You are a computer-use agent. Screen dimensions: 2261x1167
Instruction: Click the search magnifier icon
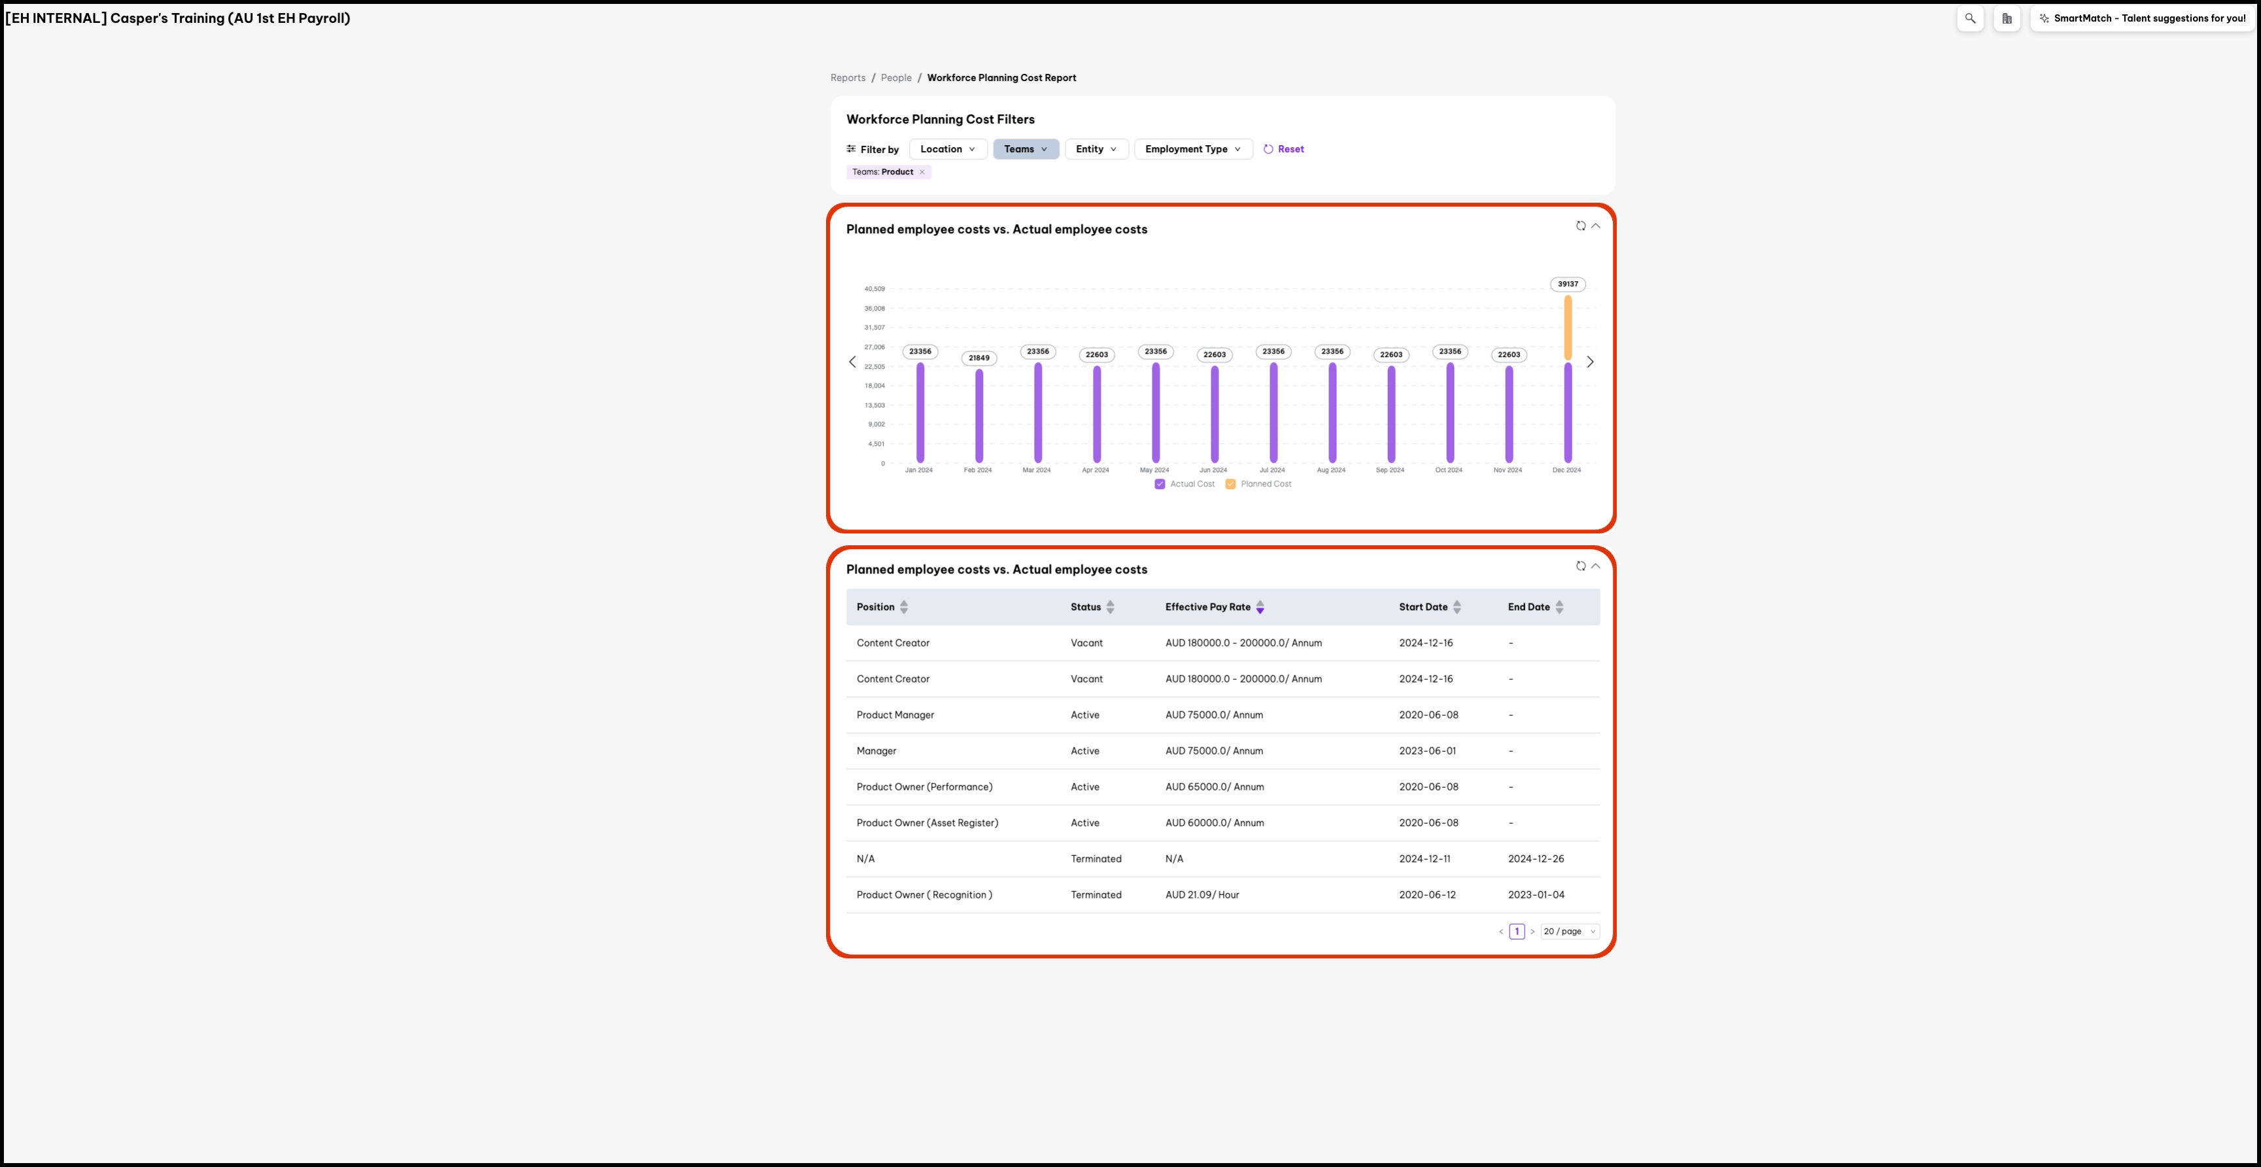(x=1969, y=18)
